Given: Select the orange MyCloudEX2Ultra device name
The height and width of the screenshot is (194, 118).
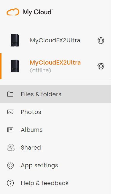Looking at the screenshot, I should click(55, 63).
